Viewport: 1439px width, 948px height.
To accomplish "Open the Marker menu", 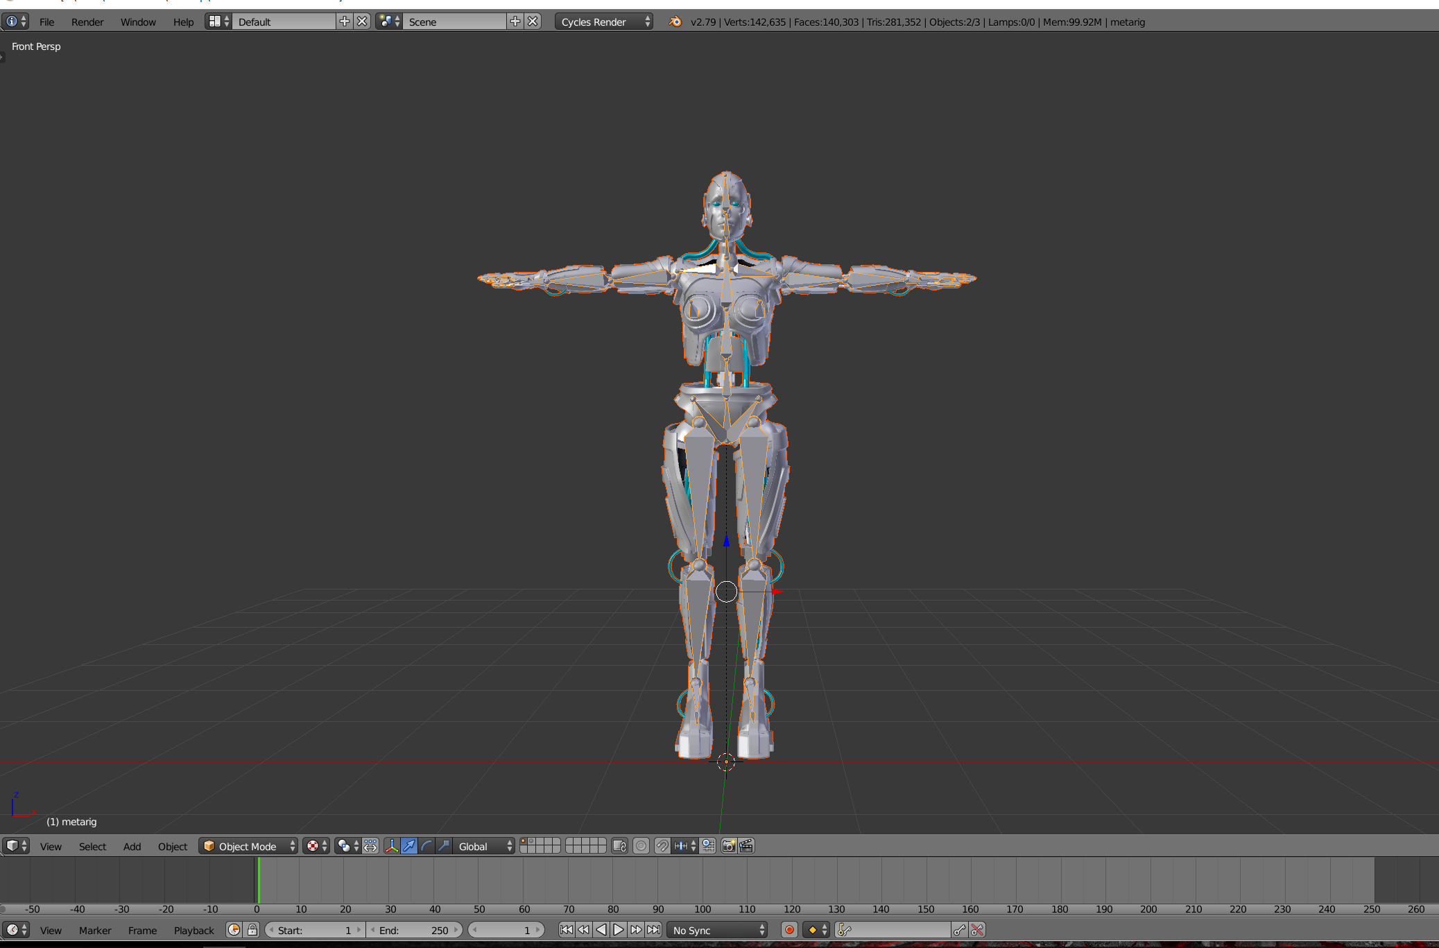I will 95,930.
